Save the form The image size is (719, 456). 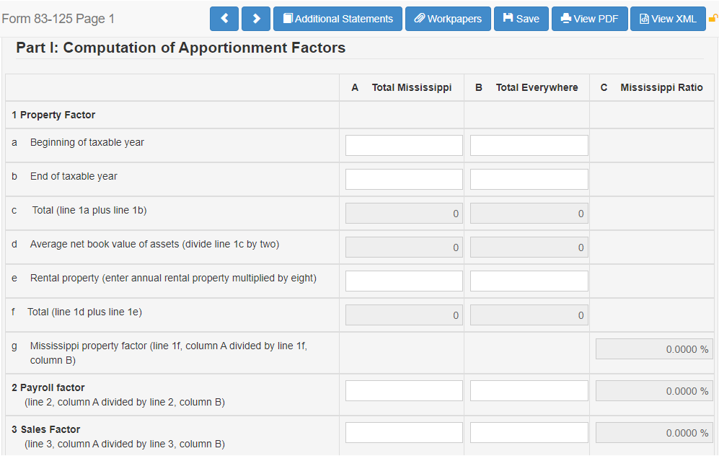[x=521, y=19]
